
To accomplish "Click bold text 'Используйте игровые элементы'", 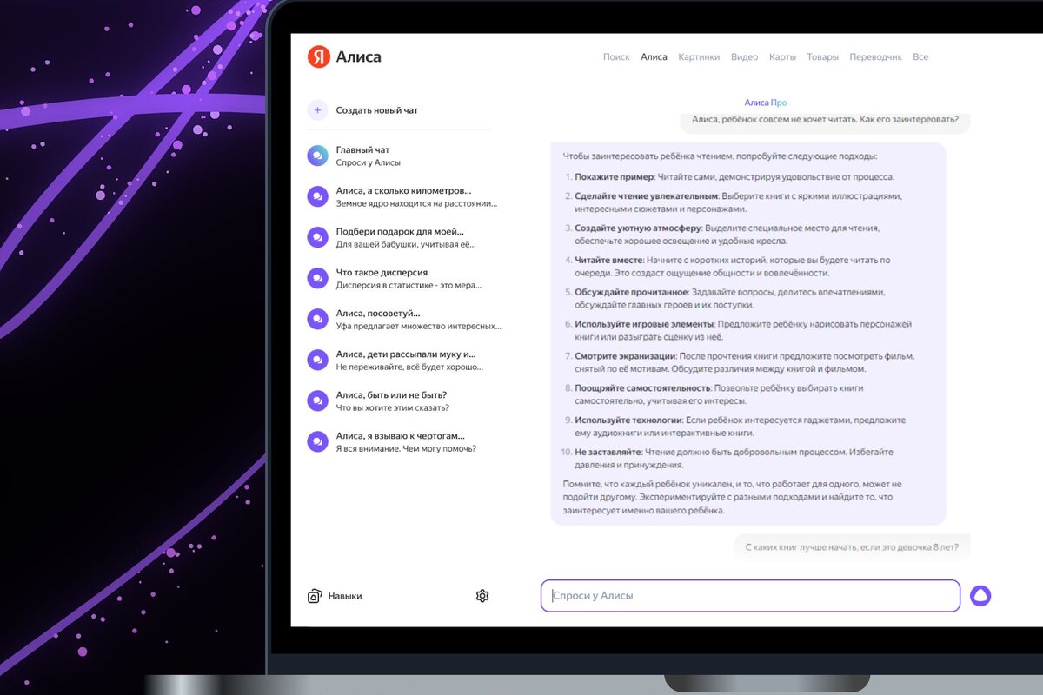I will pyautogui.click(x=644, y=324).
